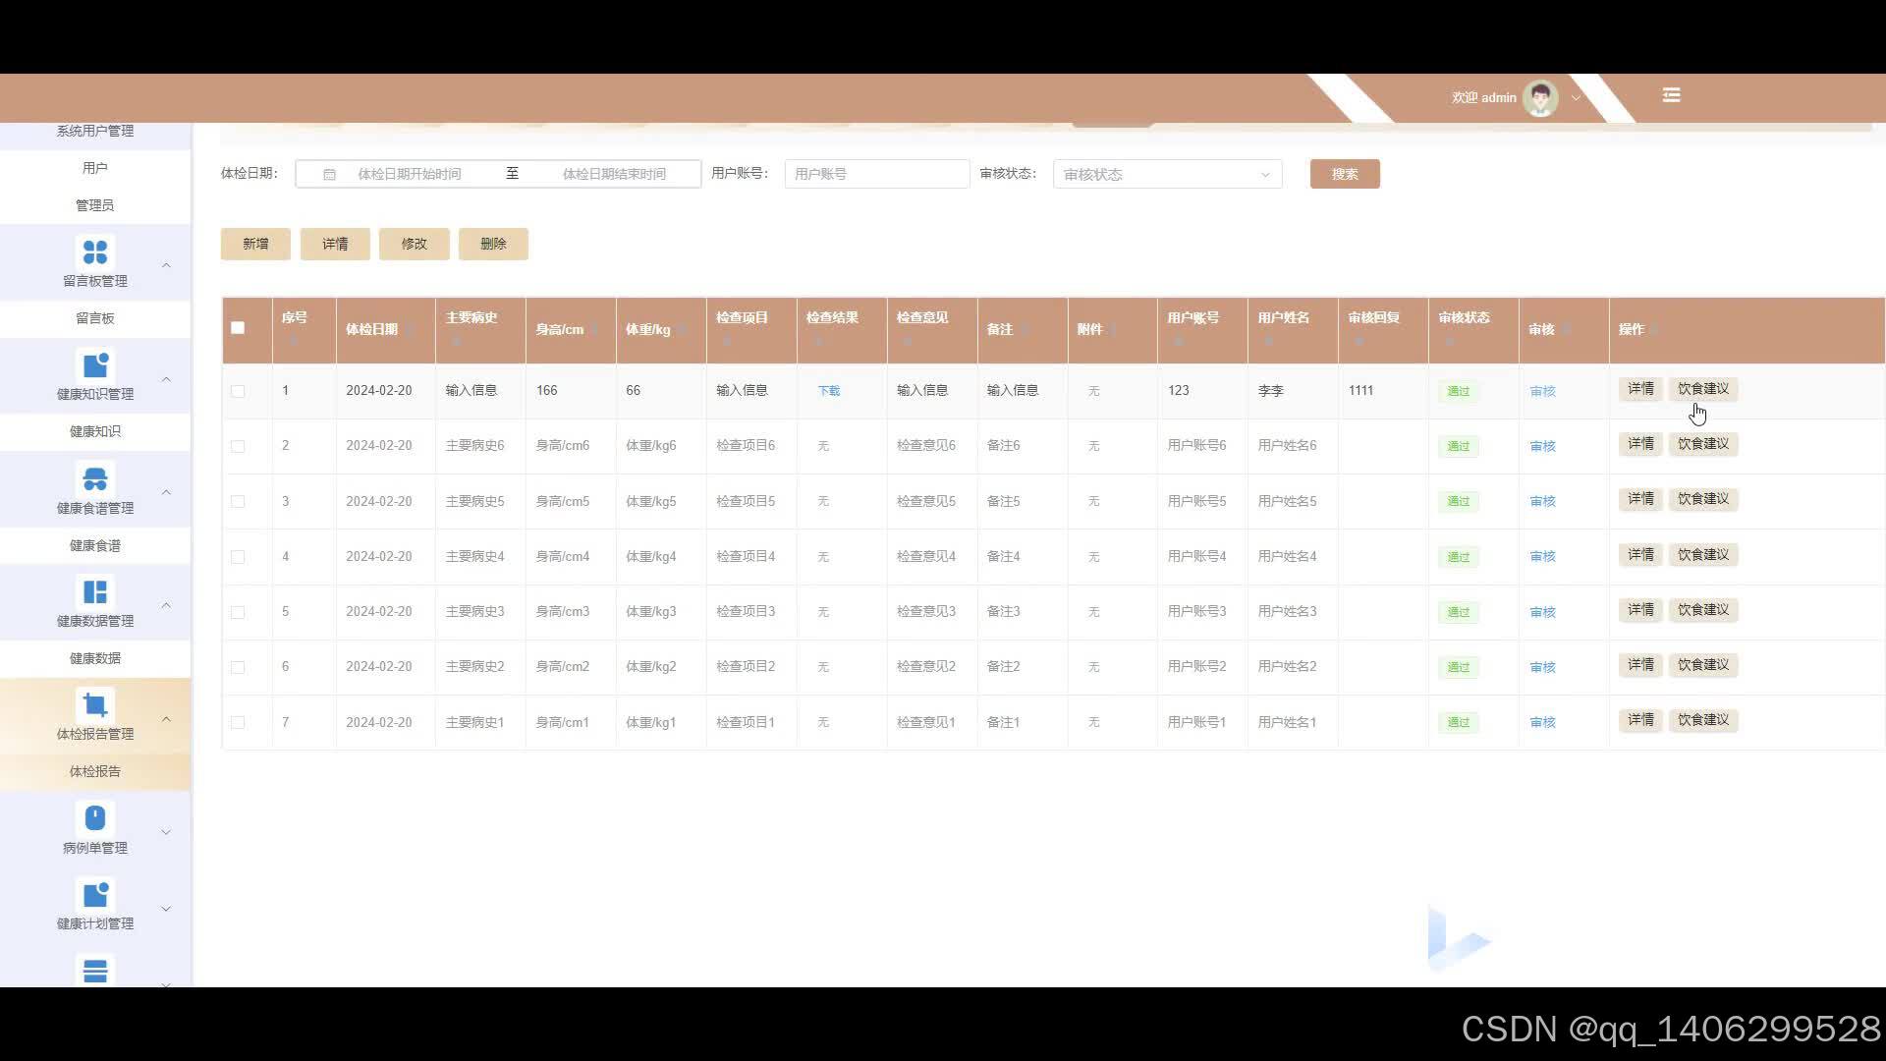
Task: Collapse the 留言板管理 menu chevron
Action: click(166, 265)
